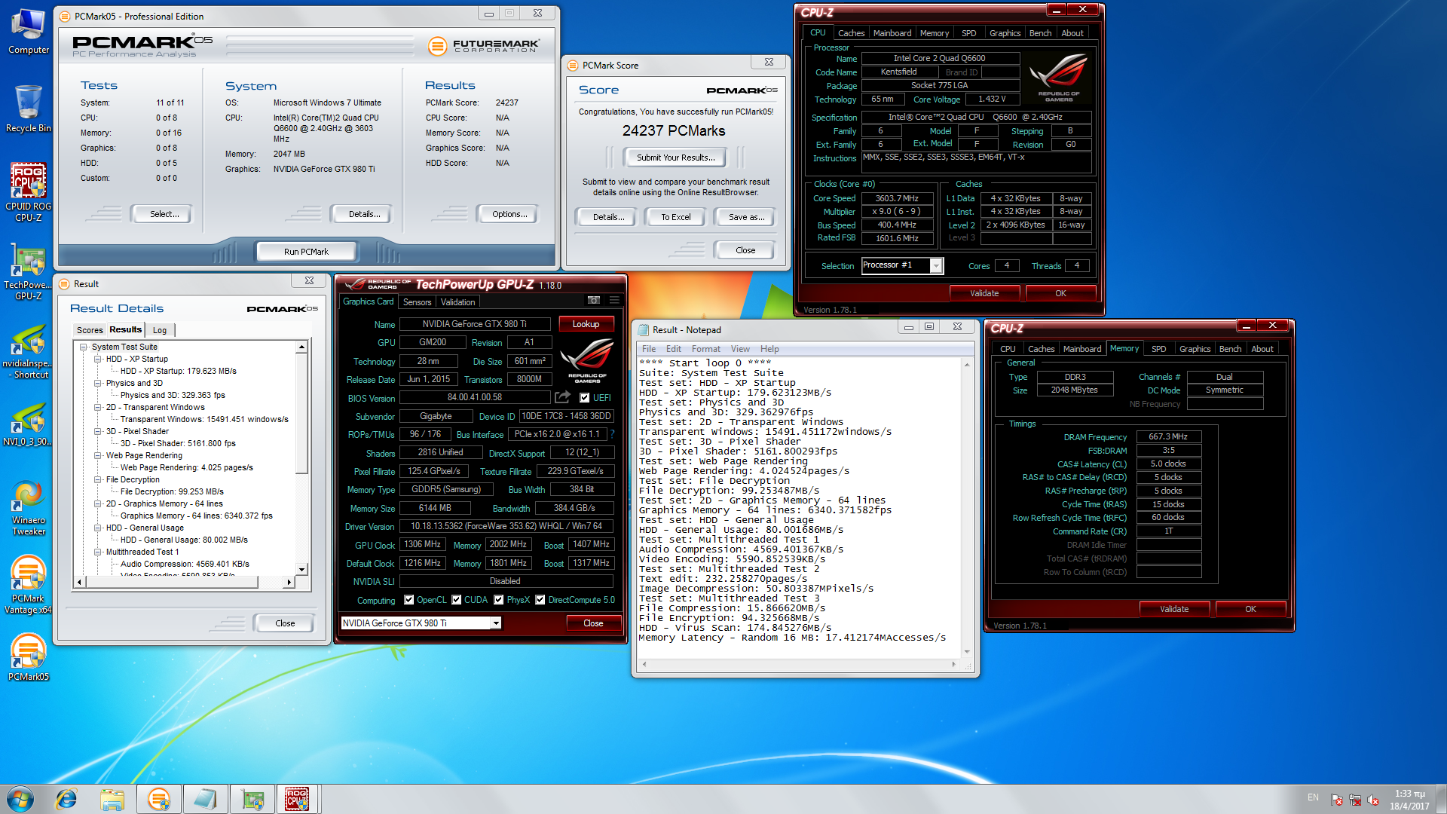This screenshot has height=814, width=1447.
Task: Open Internet Explorer from taskbar
Action: click(x=66, y=799)
